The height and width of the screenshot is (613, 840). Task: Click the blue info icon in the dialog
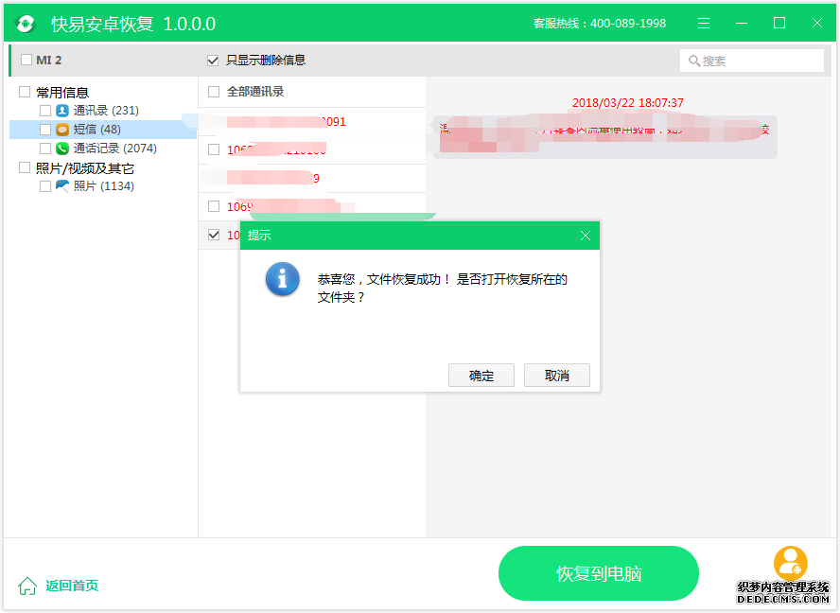click(x=282, y=279)
